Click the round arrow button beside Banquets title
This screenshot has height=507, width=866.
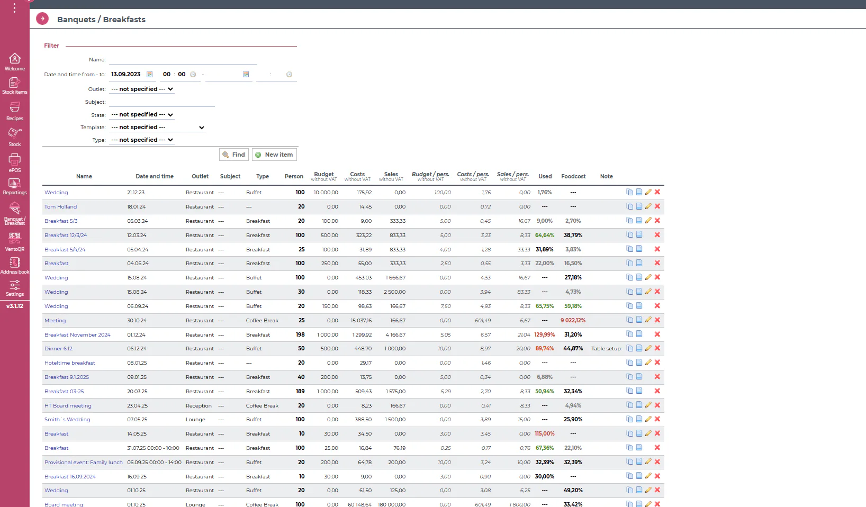42,19
